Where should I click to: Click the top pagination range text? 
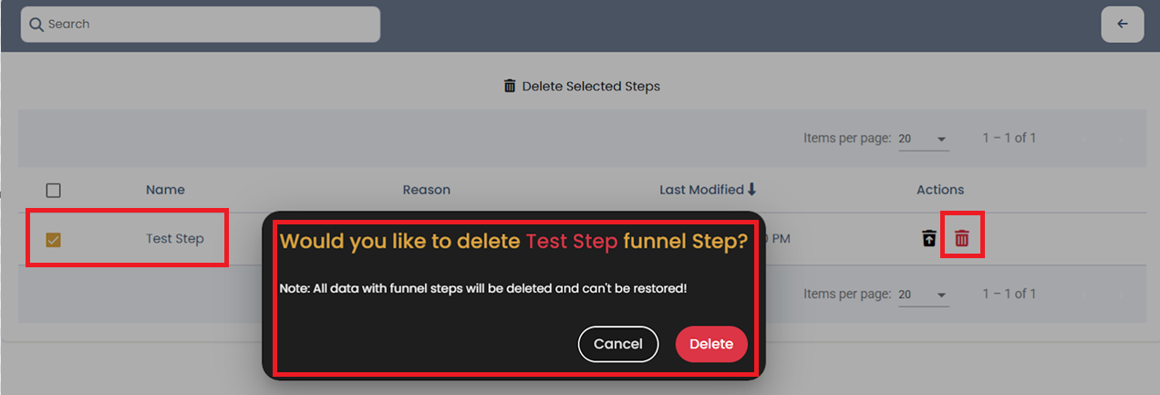click(x=1009, y=139)
